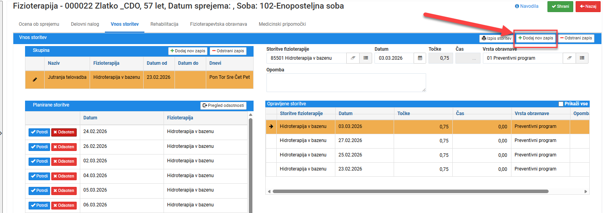The image size is (603, 213).
Task: Clear the Storitve fizioterapije field with eraser icon
Action: point(353,58)
